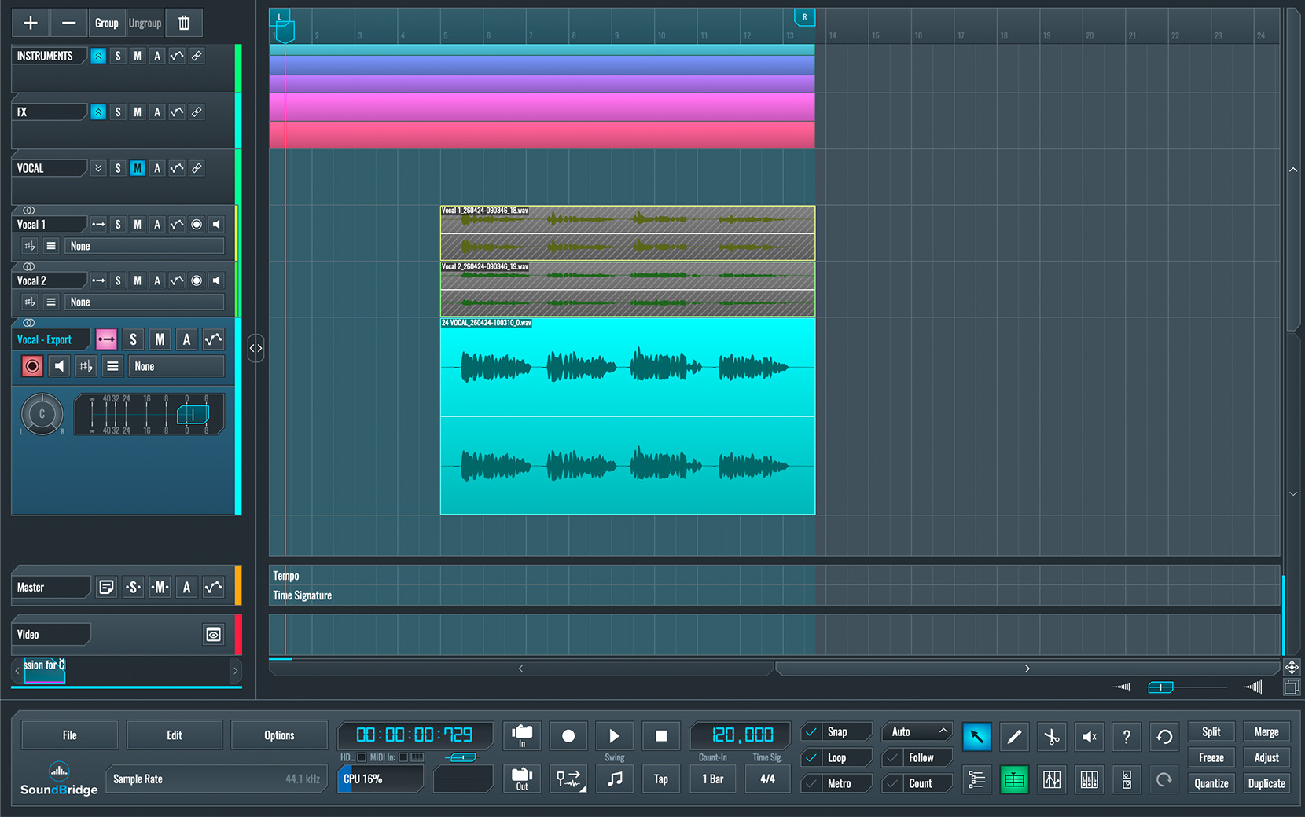The width and height of the screenshot is (1305, 817).
Task: Open help with the question mark icon
Action: pos(1127,736)
